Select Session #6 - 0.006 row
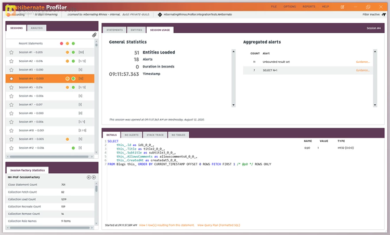Image resolution: width=390 pixels, height=235 pixels. (x=50, y=96)
